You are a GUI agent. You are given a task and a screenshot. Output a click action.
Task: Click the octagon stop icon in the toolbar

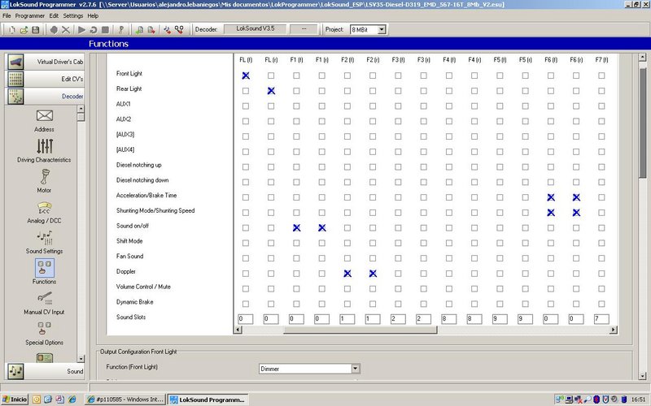click(x=54, y=30)
